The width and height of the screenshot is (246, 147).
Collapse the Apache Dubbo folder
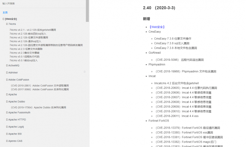point(15,102)
